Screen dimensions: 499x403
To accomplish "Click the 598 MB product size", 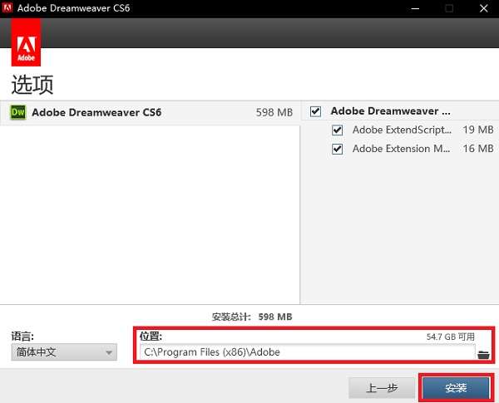I will coord(274,112).
